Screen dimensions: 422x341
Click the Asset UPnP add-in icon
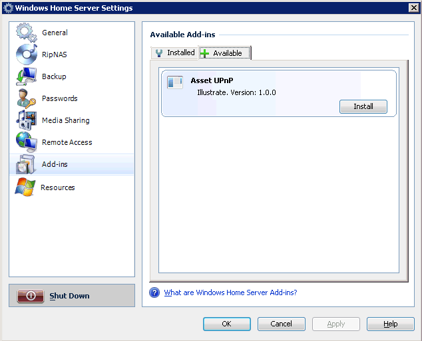tap(175, 82)
